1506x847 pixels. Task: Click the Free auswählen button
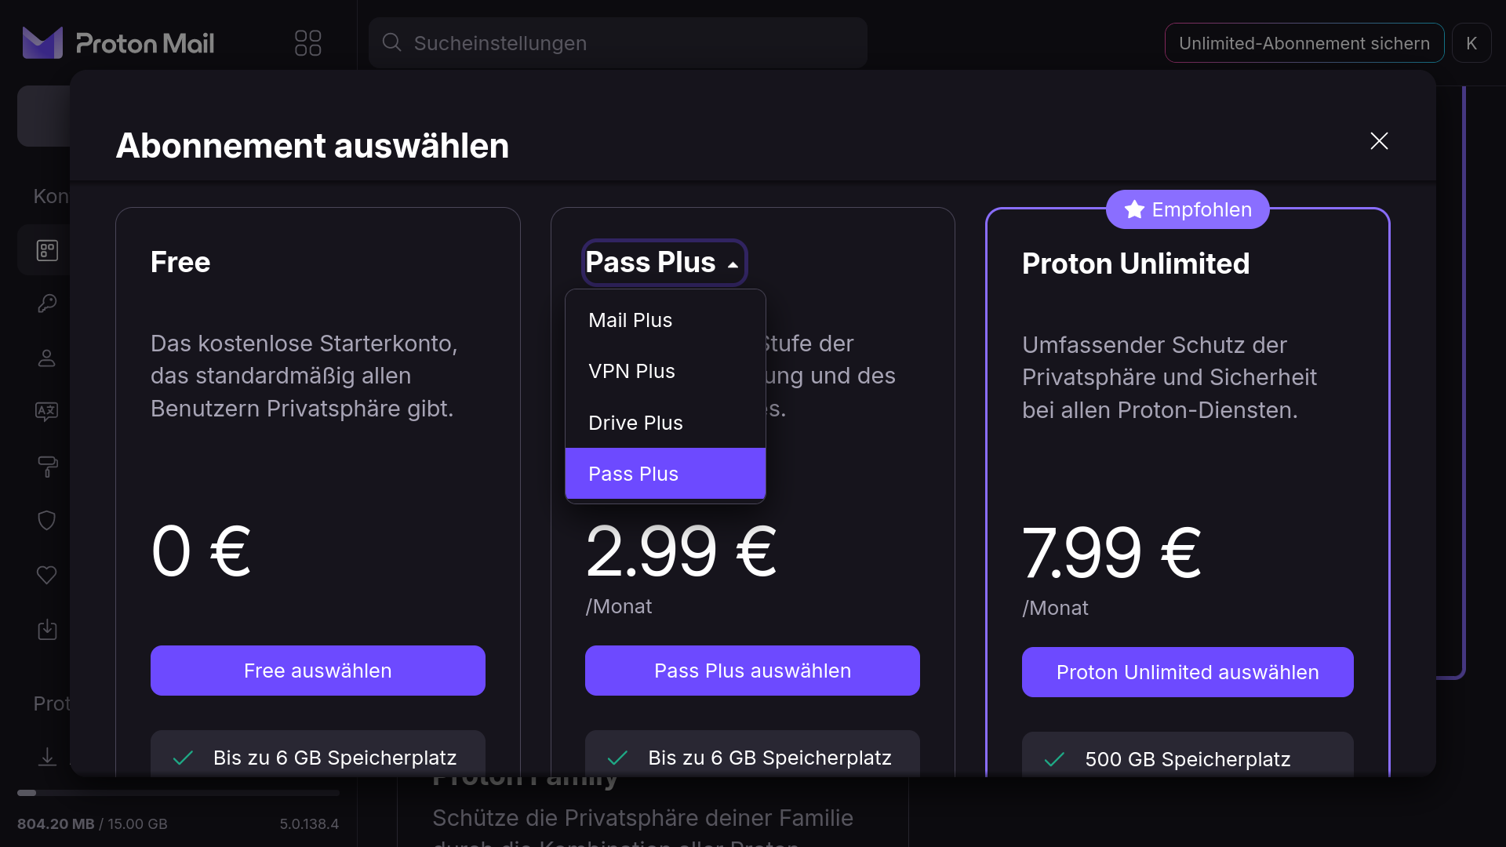point(318,671)
